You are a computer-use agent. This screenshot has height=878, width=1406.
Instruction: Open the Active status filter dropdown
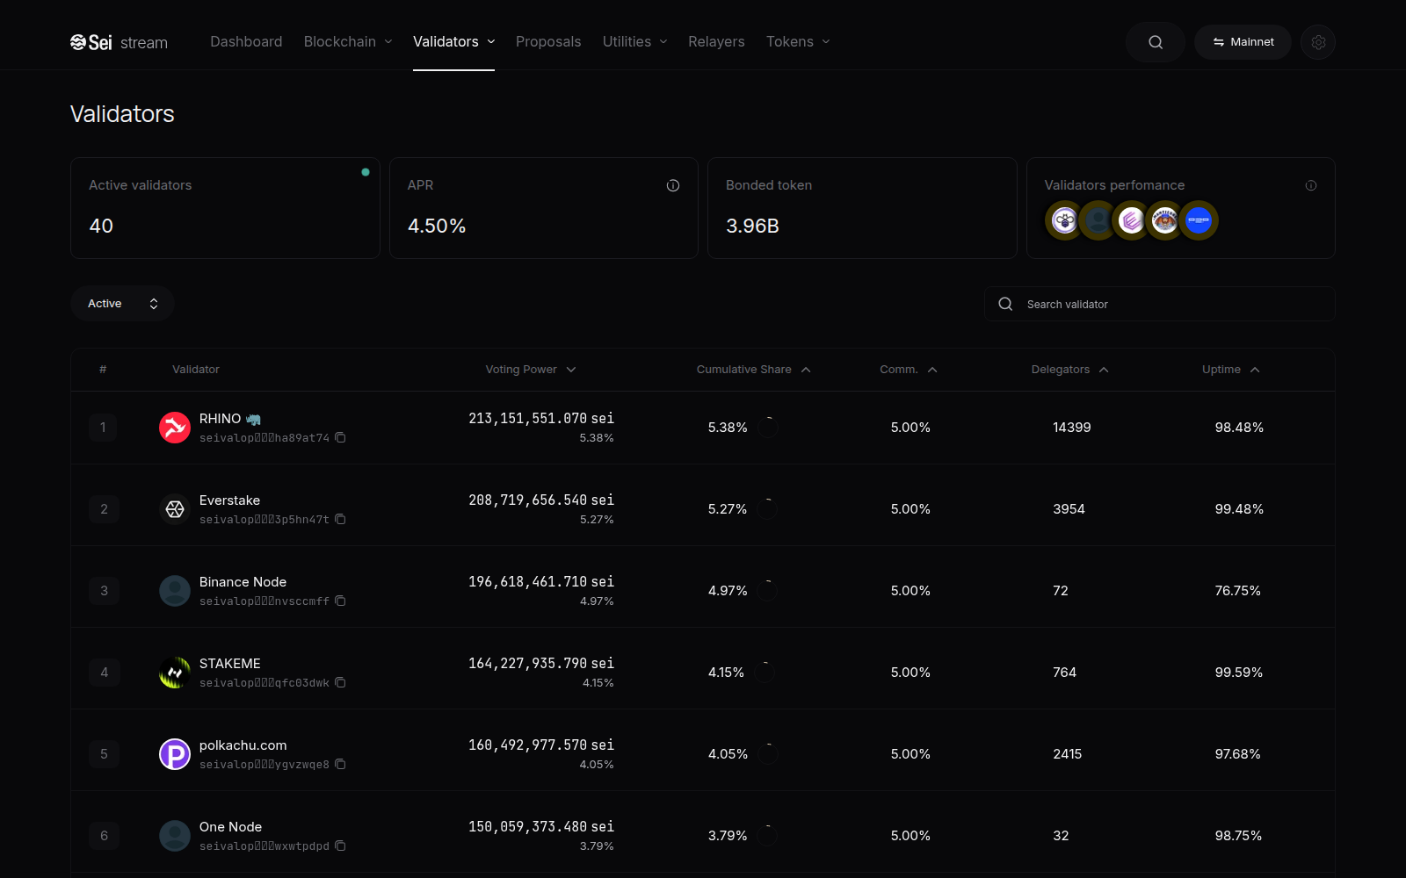pos(122,304)
